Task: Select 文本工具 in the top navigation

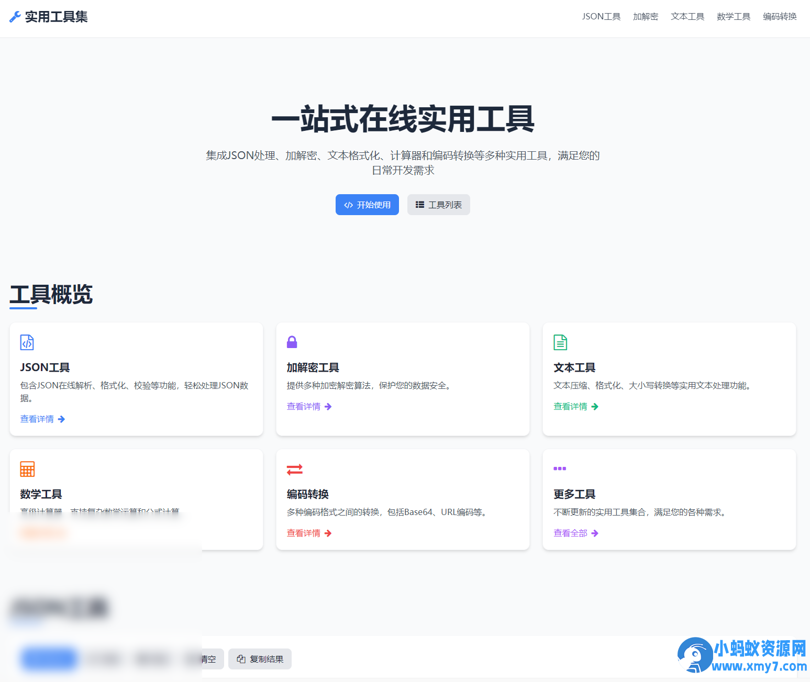Action: click(687, 16)
